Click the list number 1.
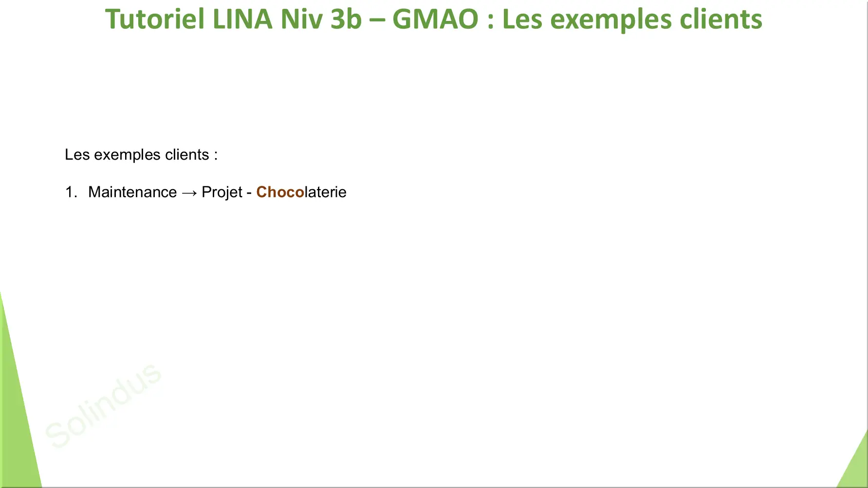868x488 pixels. pos(71,192)
